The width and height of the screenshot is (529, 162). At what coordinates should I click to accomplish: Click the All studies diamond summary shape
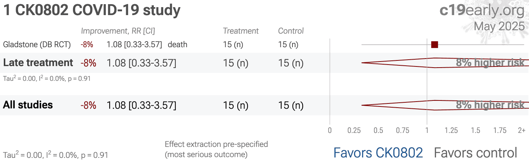pos(445,105)
